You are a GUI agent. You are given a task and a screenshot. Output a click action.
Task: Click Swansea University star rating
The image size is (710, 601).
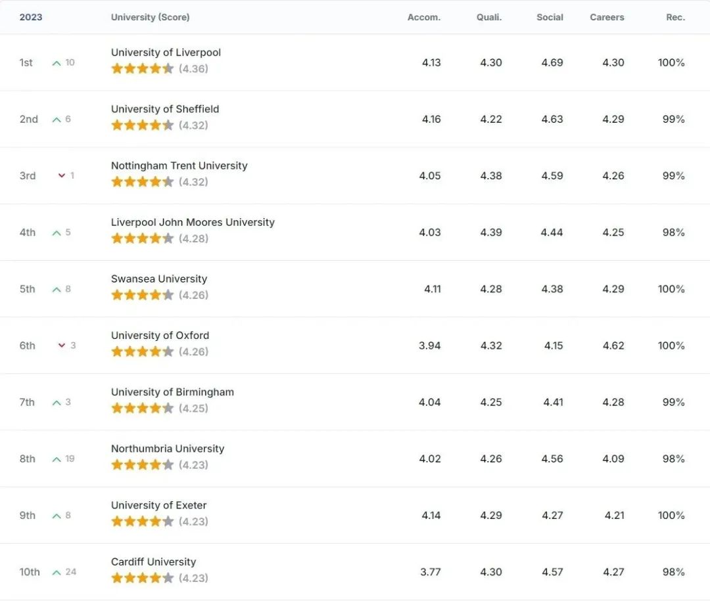coord(142,295)
